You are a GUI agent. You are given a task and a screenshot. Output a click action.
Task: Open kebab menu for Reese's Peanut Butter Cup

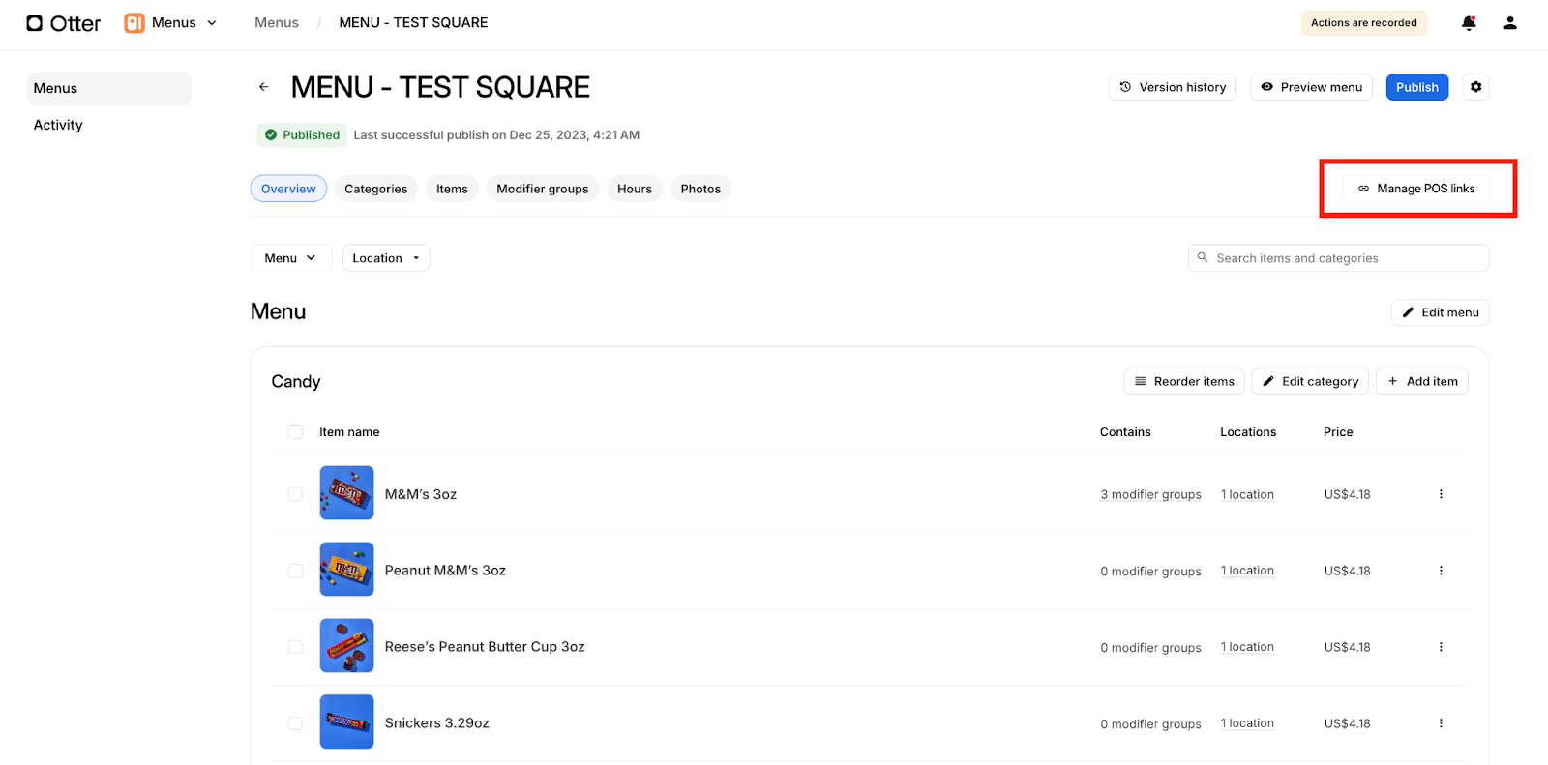click(1440, 647)
